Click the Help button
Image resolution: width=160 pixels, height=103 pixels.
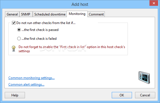[15, 95]
